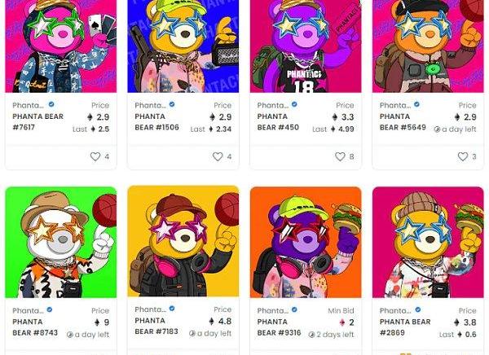Tap the heart icon under Phanta Bear #5649
This screenshot has width=489, height=355.
[462, 156]
